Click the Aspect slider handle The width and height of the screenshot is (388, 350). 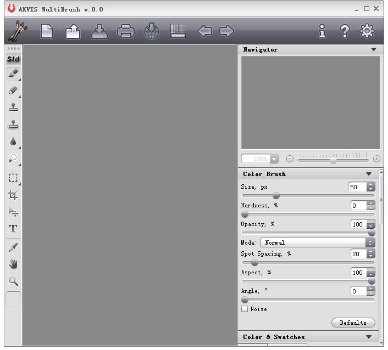372,281
